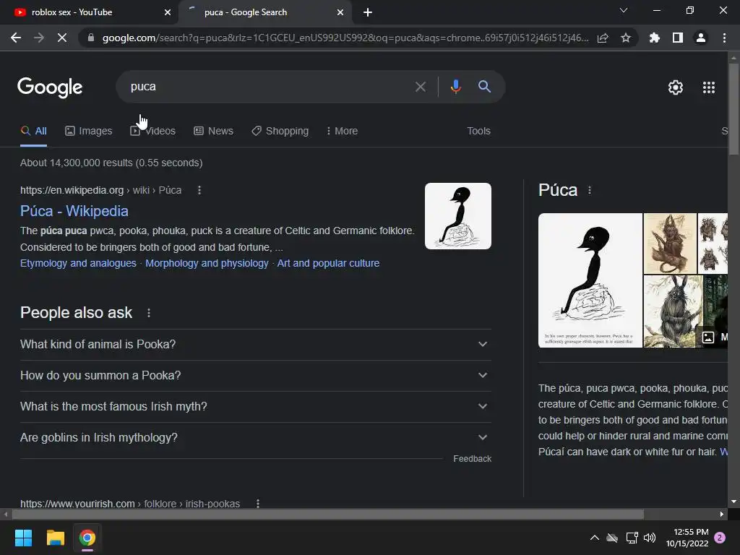This screenshot has height=555, width=740.
Task: Open the network status icon
Action: click(632, 538)
